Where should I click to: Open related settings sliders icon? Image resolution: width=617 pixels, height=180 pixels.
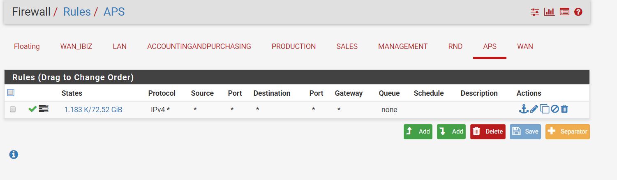tap(535, 12)
